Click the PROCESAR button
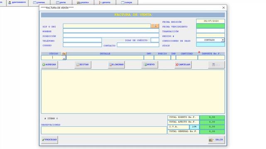The height and width of the screenshot is (149, 266). tap(49, 140)
